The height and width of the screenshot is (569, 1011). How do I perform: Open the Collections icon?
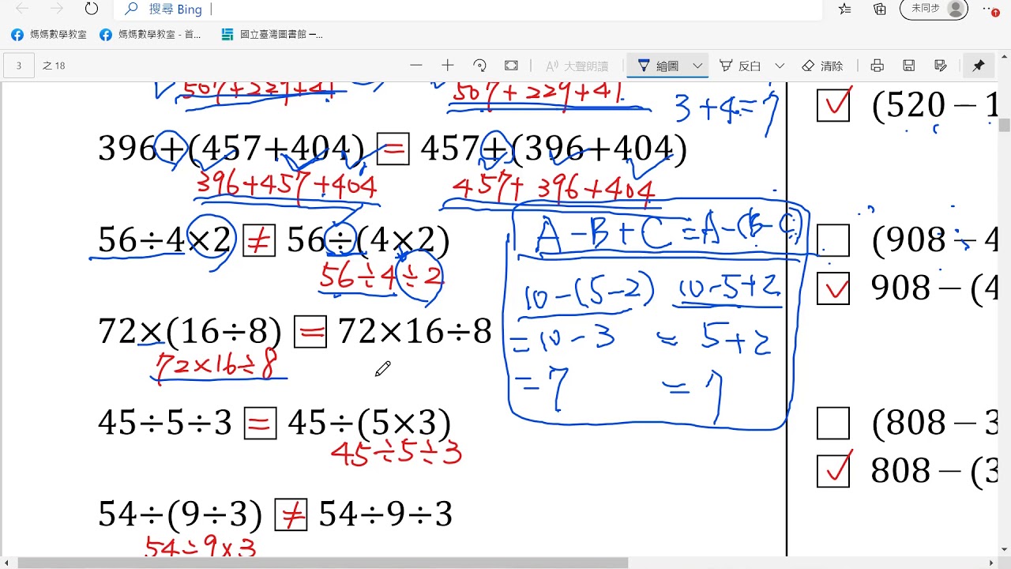[880, 9]
